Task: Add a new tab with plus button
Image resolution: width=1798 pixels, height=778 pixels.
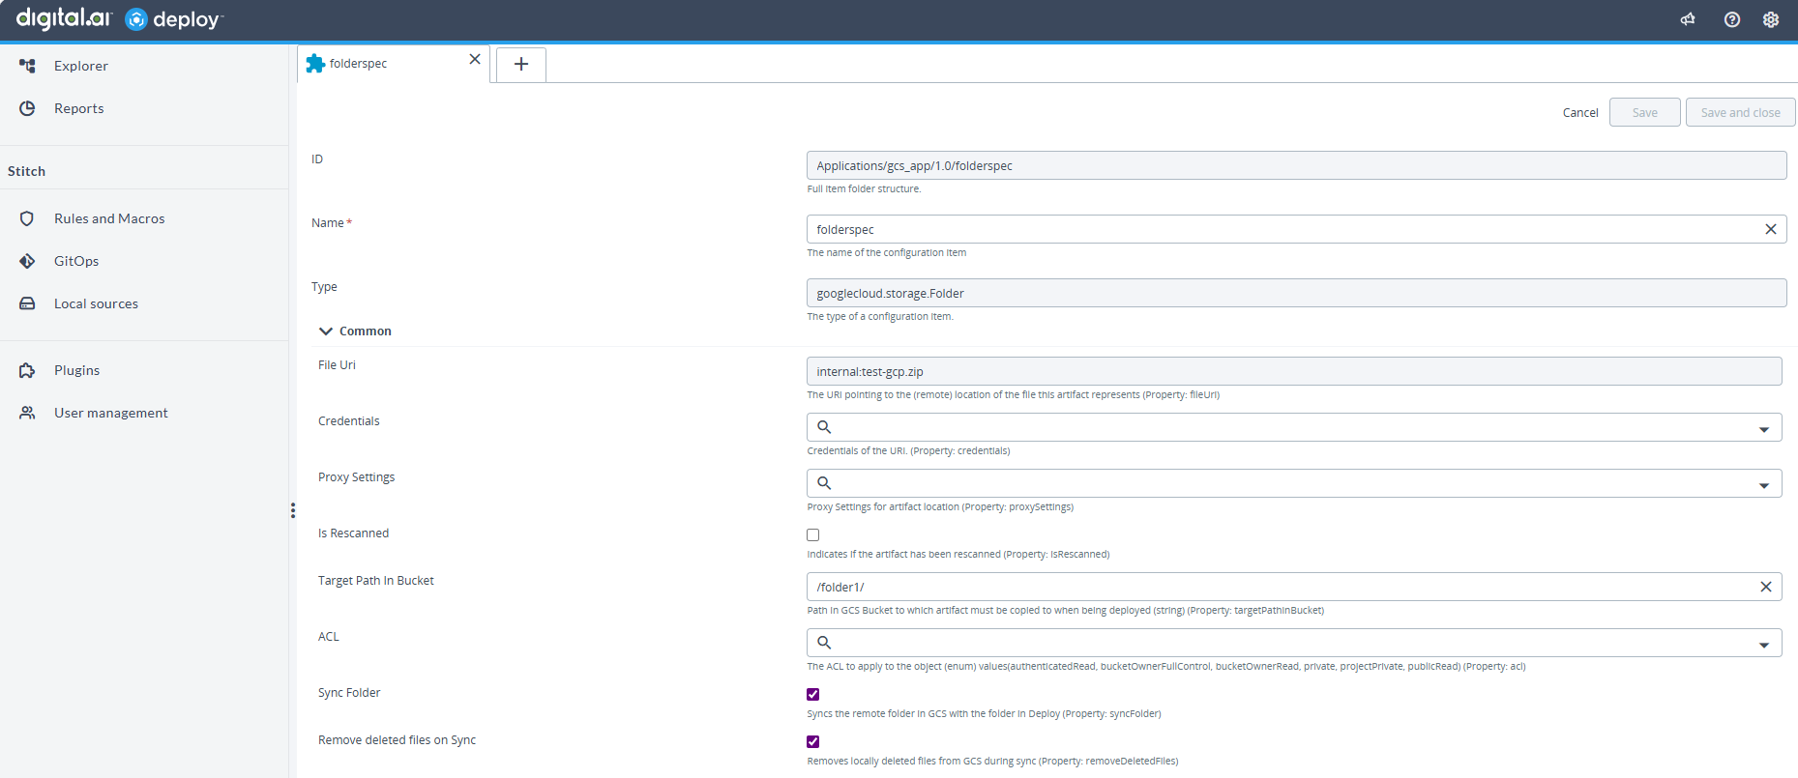Action: click(521, 64)
